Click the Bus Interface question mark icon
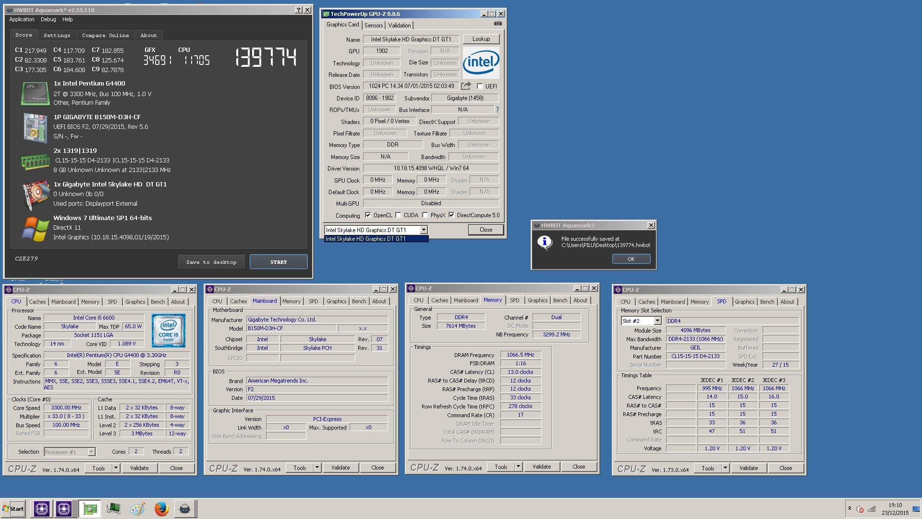Image resolution: width=922 pixels, height=519 pixels. (x=497, y=110)
